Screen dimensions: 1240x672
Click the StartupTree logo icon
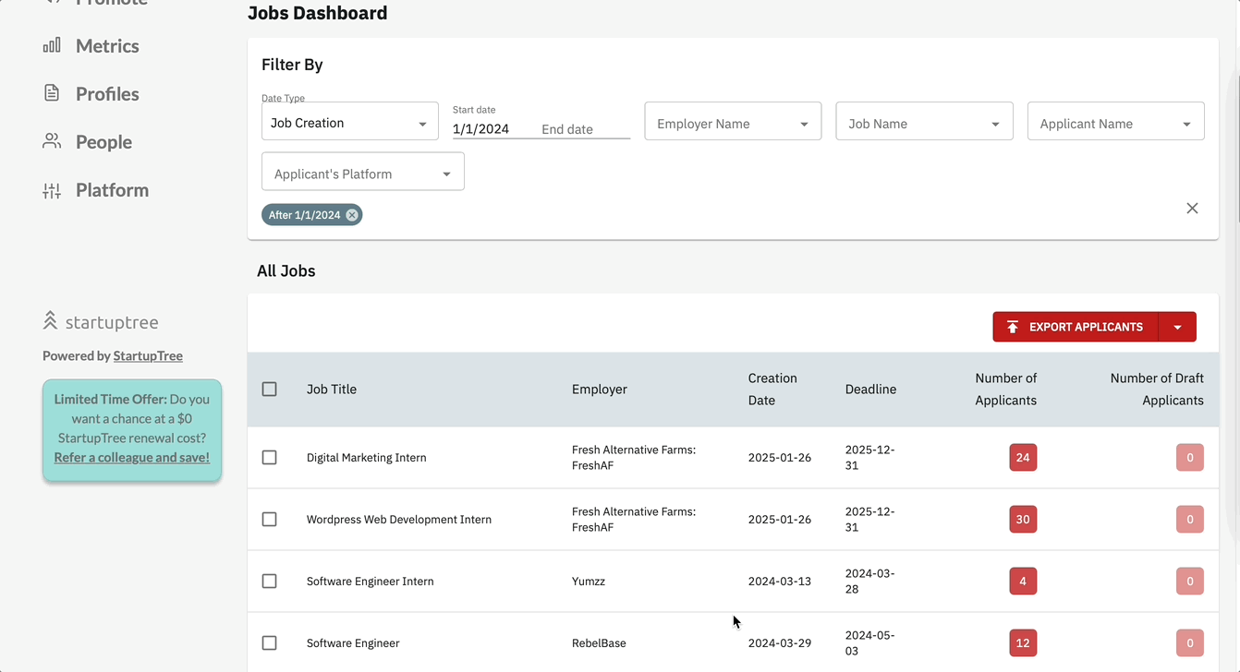coord(50,321)
